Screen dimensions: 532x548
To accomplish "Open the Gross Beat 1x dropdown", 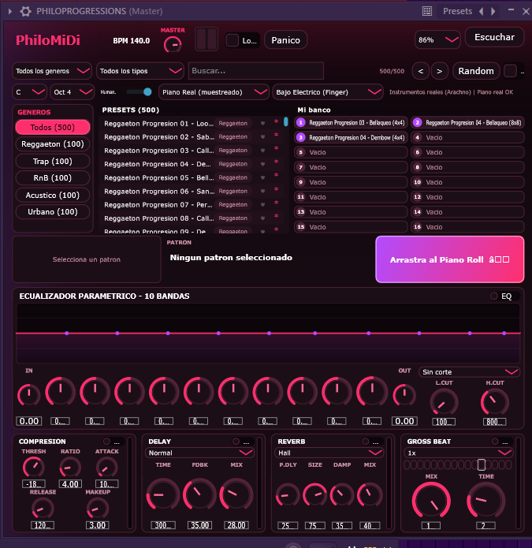I will [458, 453].
